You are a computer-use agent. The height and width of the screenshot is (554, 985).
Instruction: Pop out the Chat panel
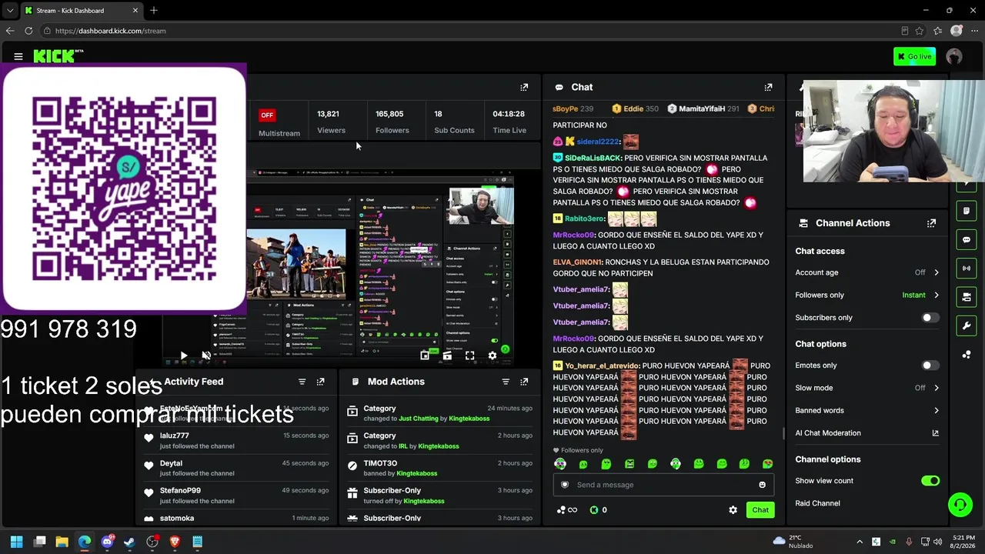coord(768,87)
